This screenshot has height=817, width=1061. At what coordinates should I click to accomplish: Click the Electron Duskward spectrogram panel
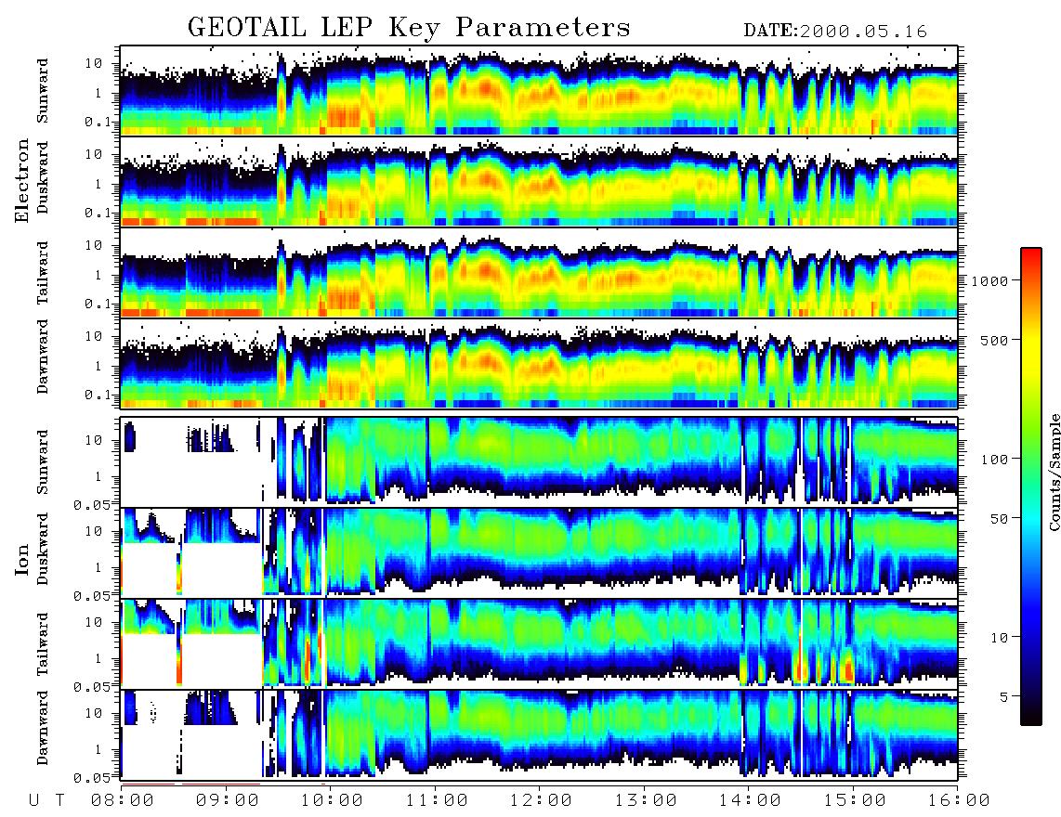coord(539,181)
